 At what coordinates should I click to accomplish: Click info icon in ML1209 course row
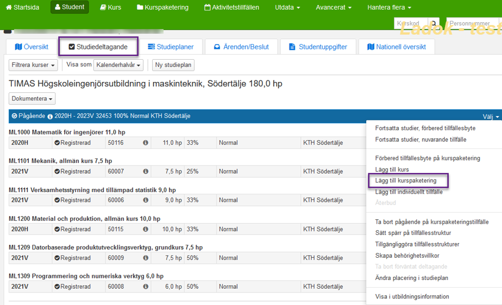point(146,258)
